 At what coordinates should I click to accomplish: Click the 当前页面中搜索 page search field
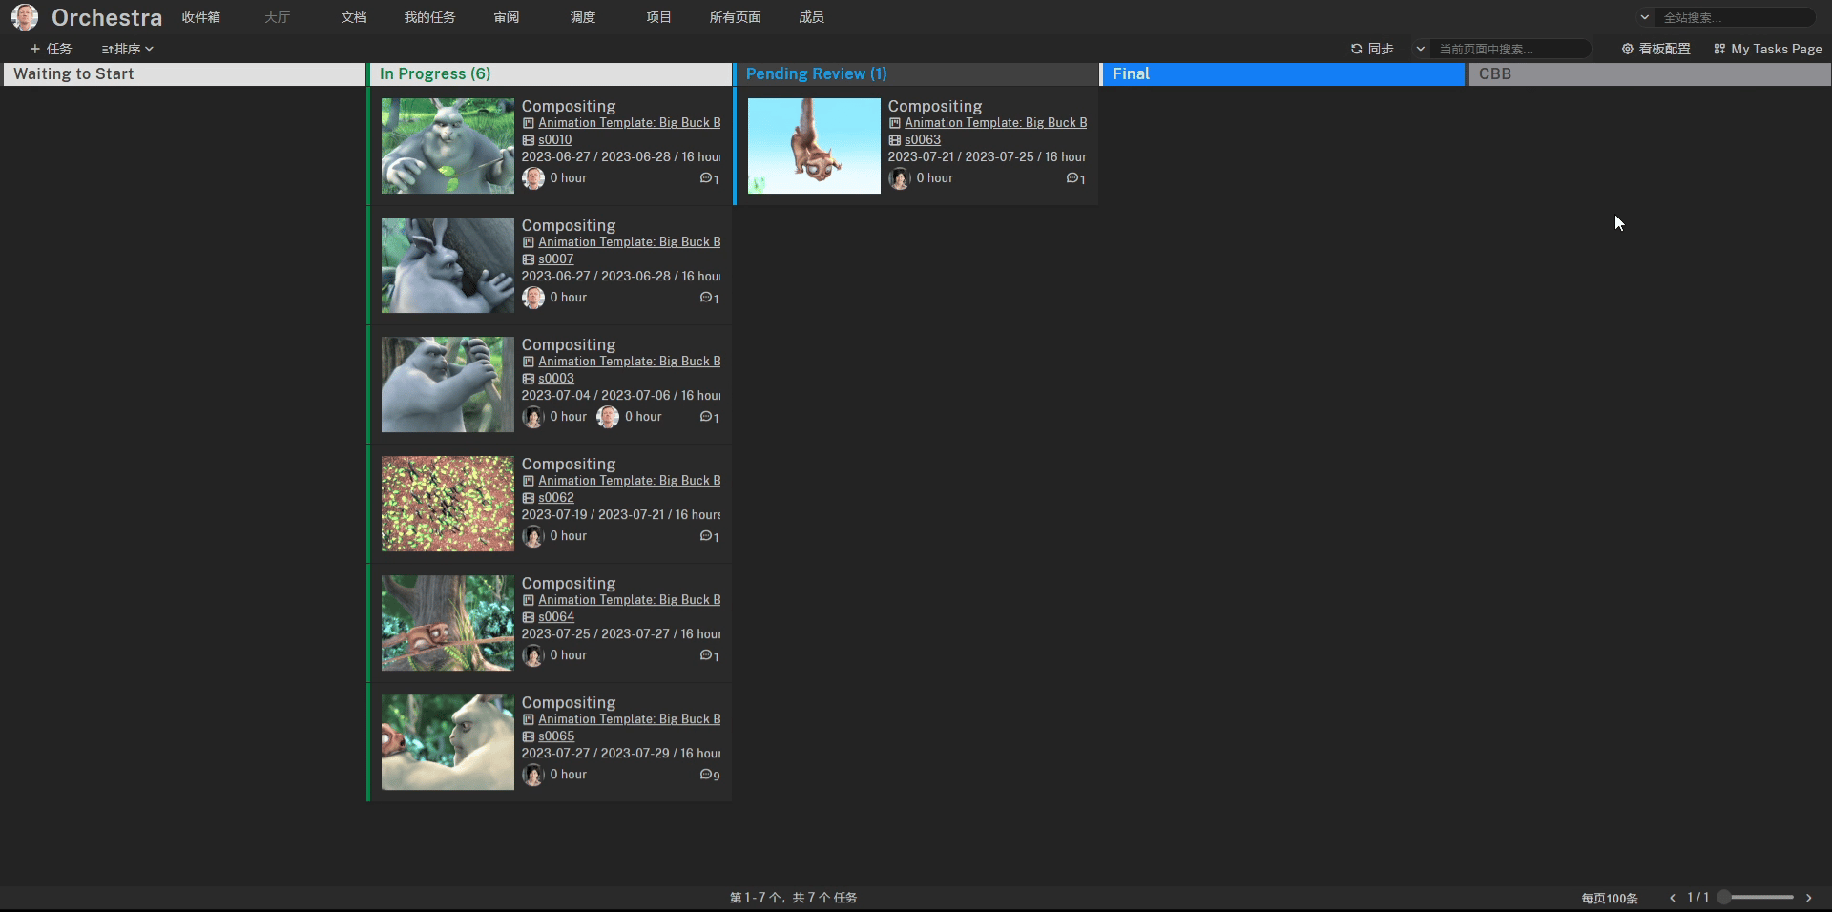tap(1512, 49)
